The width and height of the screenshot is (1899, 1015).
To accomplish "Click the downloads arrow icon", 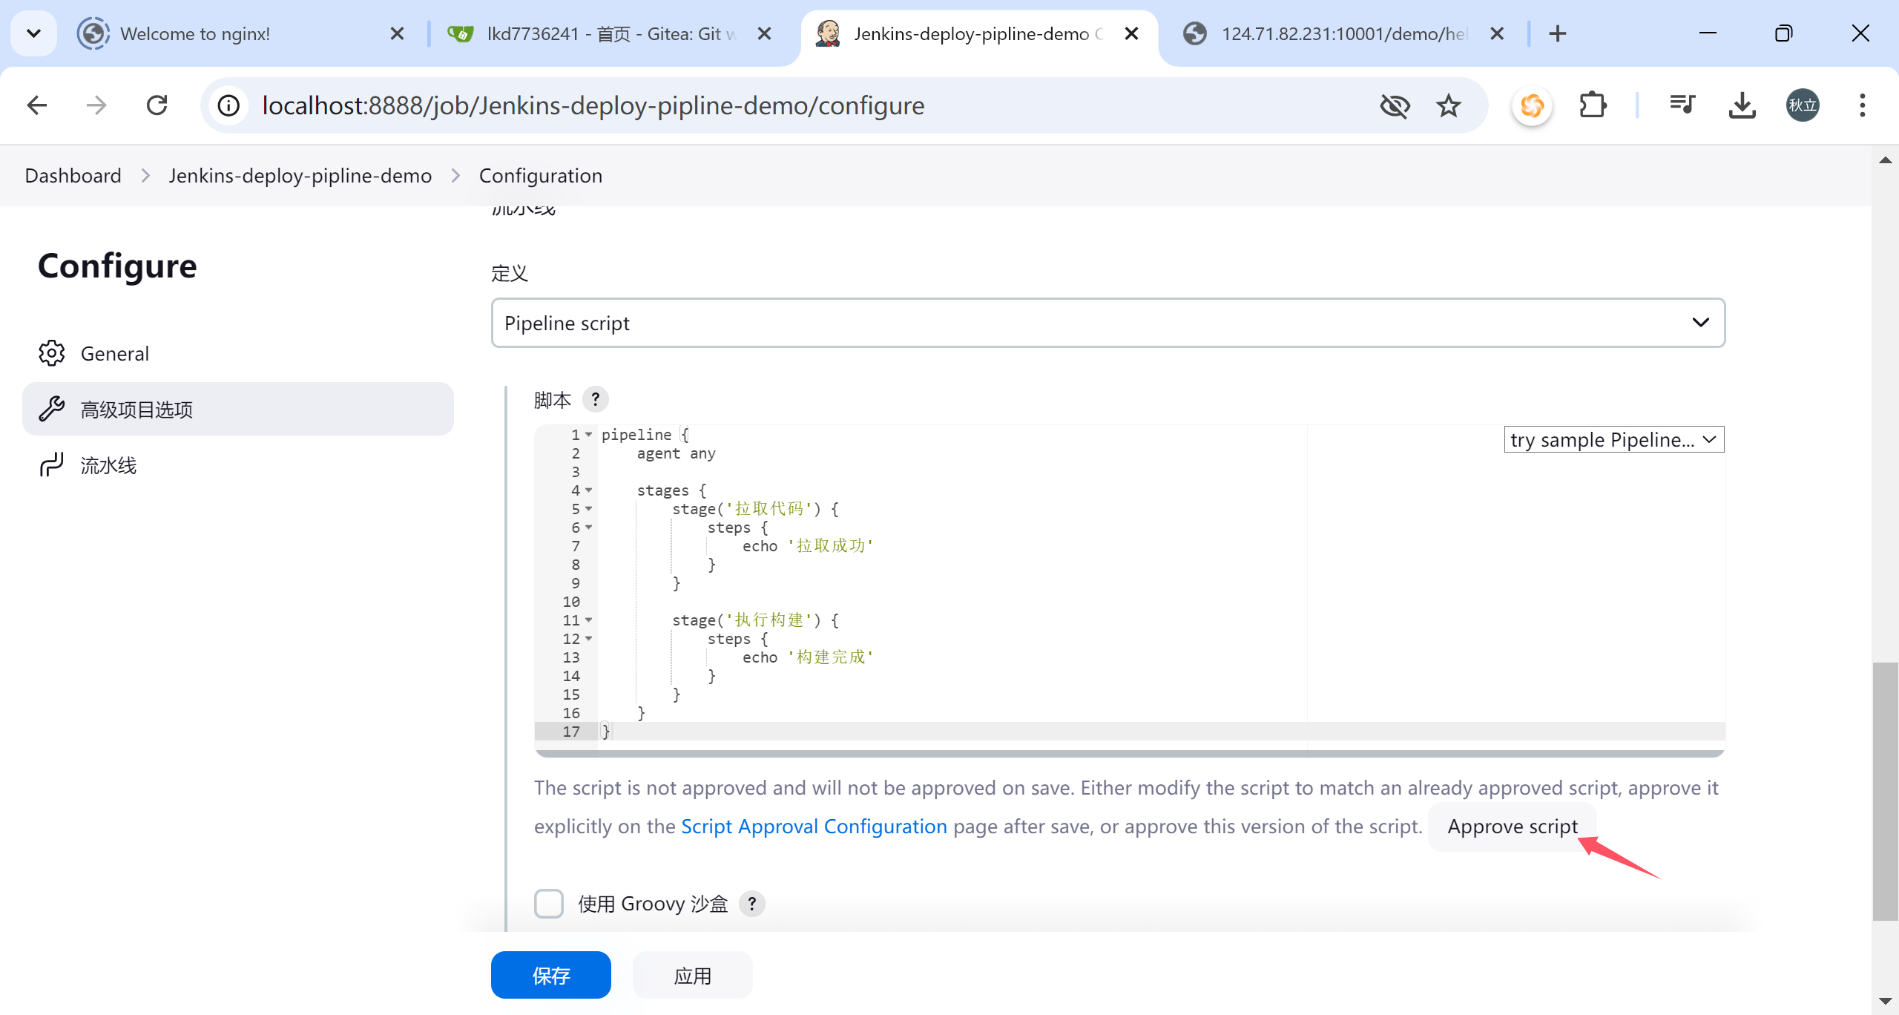I will (1742, 105).
